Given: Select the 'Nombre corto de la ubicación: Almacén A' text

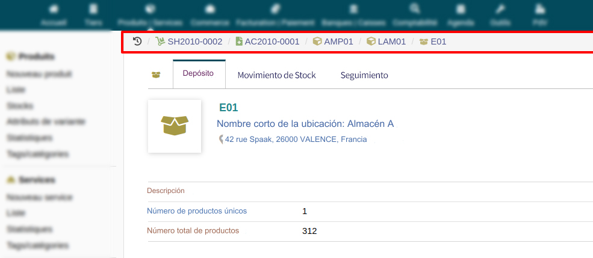Looking at the screenshot, I should click(305, 123).
